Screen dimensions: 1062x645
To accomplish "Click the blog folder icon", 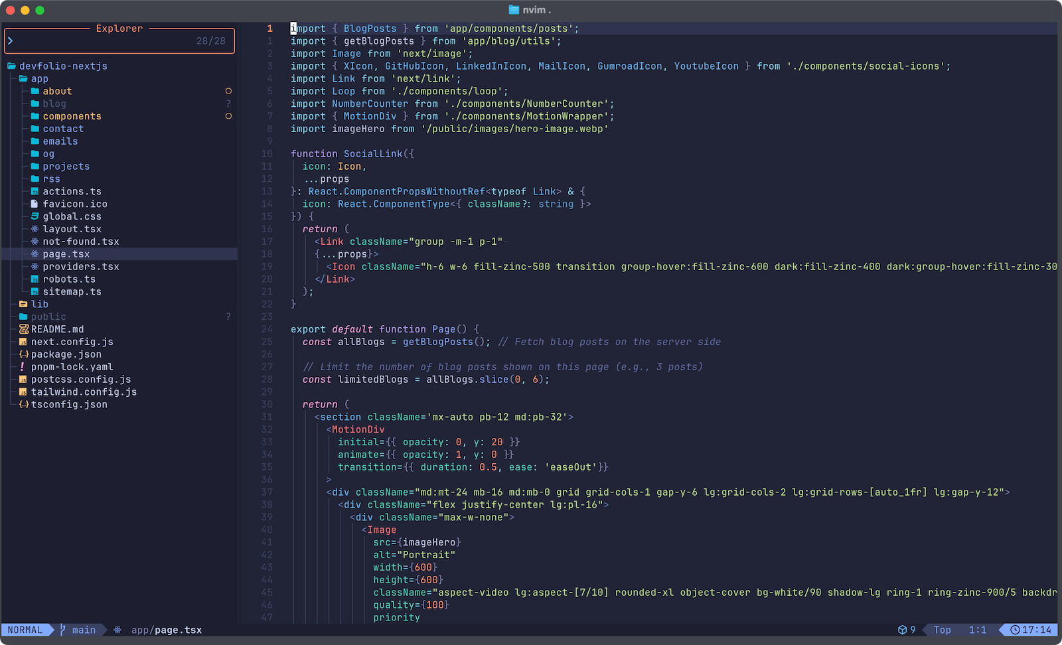I will coord(35,104).
